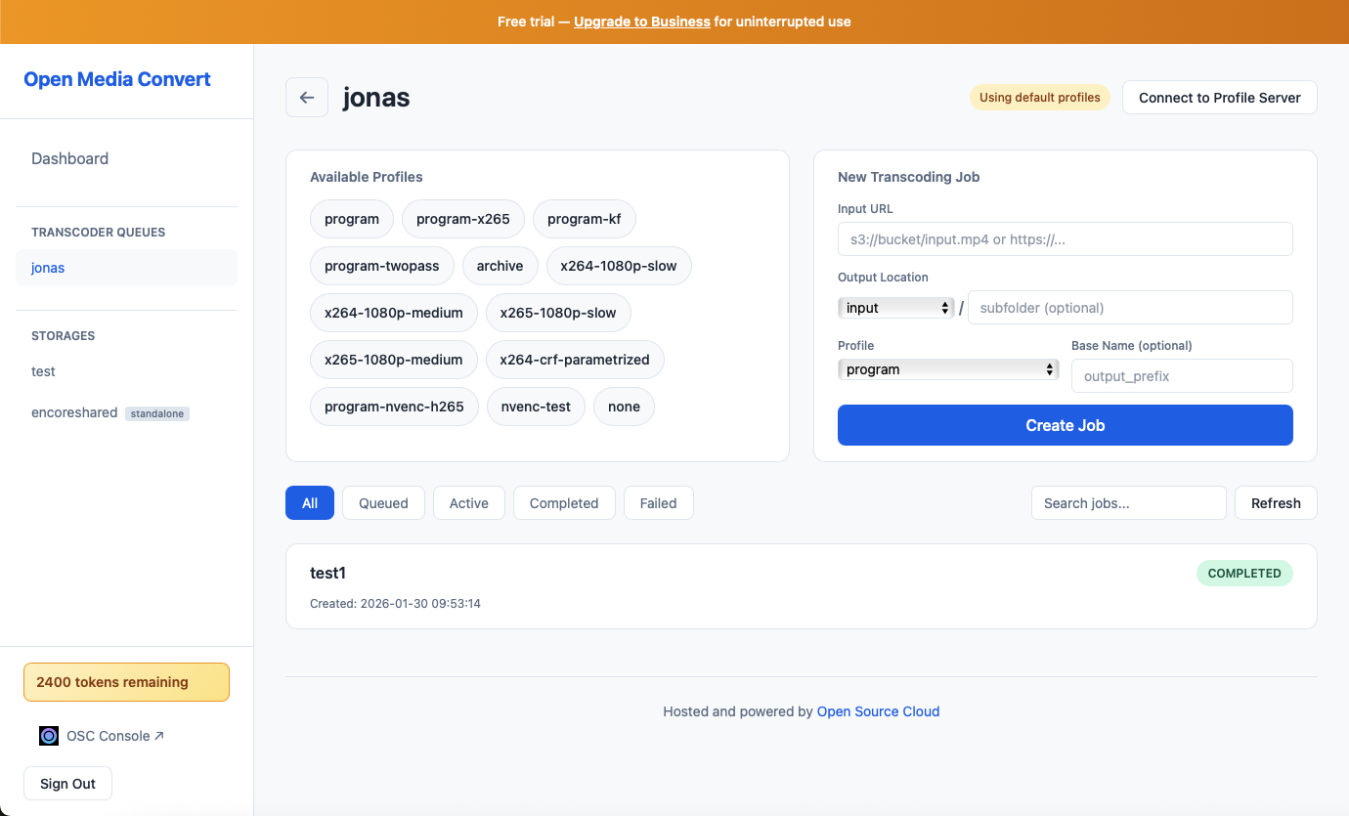Select the archive profile chip
This screenshot has width=1349, height=816.
coord(500,265)
